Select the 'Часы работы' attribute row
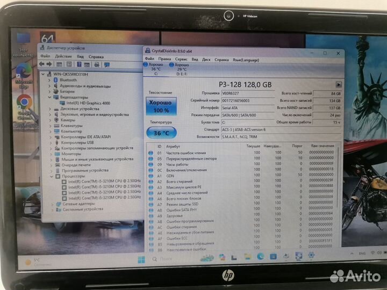This screenshot has width=387, height=290. point(242,164)
